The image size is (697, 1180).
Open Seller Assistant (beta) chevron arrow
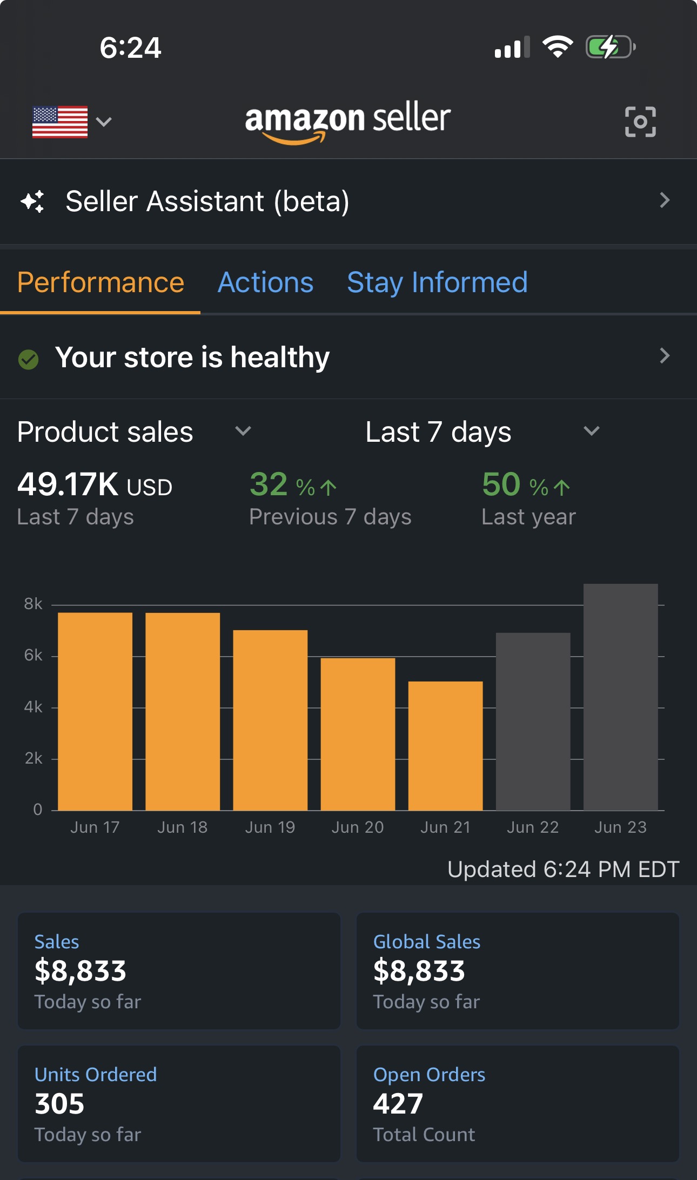(665, 200)
